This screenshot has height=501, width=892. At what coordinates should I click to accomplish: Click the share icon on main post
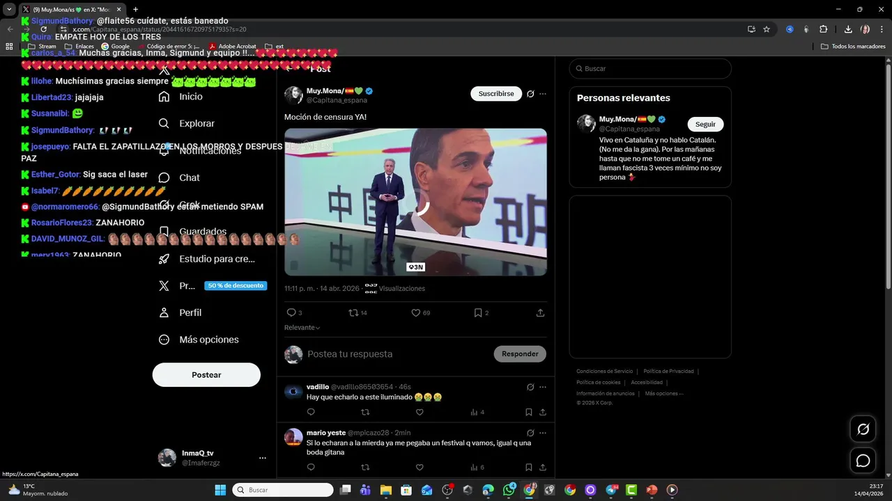point(540,313)
